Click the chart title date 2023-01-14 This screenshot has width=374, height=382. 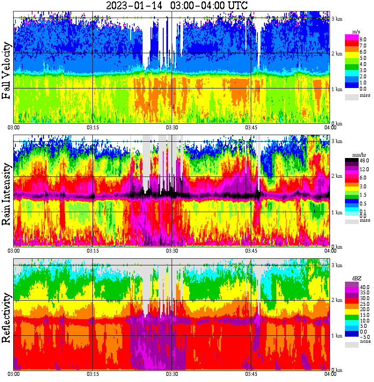pos(134,5)
